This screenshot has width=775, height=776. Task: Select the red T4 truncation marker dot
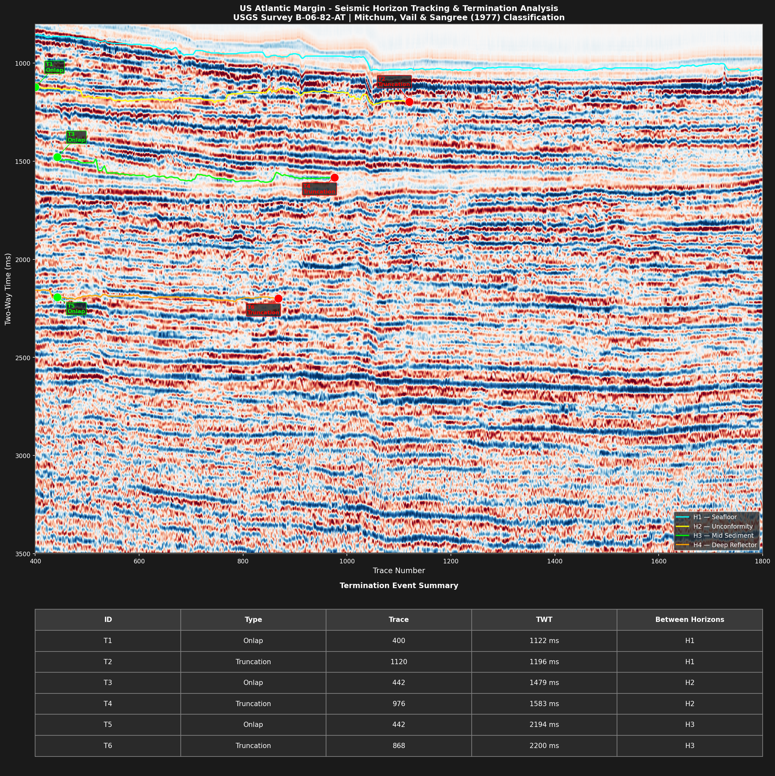point(335,178)
